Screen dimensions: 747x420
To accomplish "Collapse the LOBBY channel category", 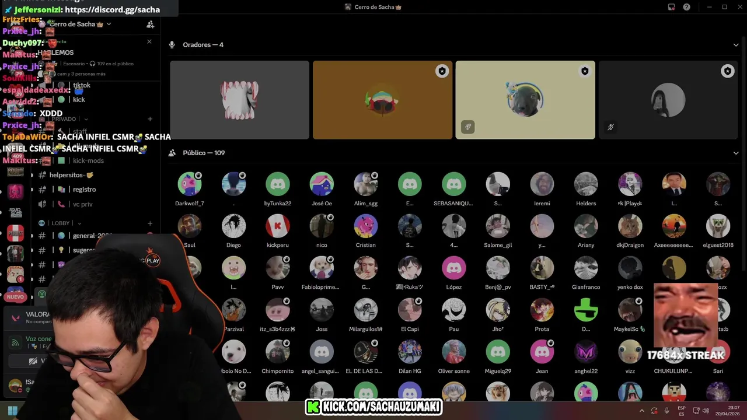I will (x=60, y=223).
